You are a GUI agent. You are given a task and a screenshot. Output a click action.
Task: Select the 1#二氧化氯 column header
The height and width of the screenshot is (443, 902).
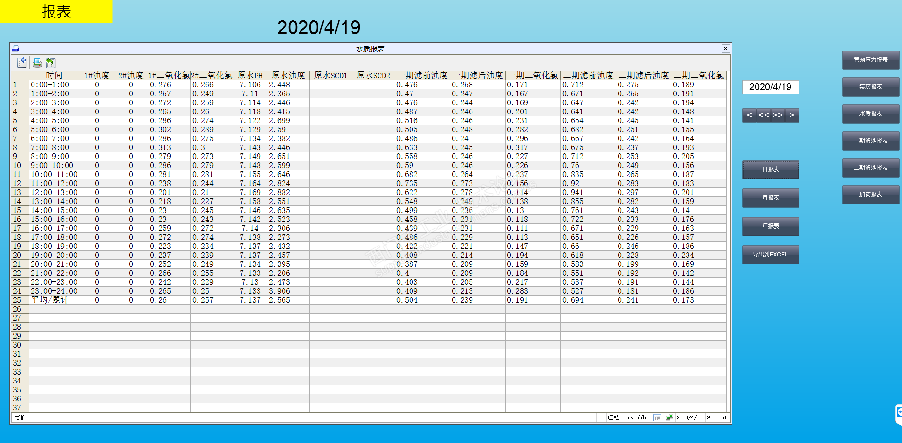click(169, 76)
